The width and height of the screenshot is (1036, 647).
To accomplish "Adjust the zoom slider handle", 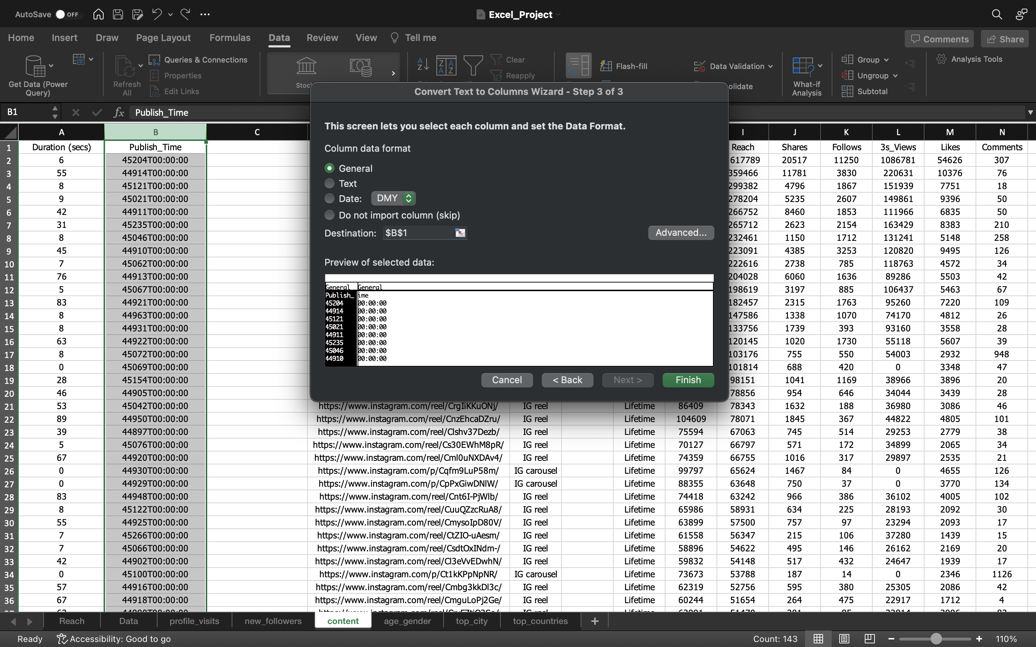I will pos(936,639).
